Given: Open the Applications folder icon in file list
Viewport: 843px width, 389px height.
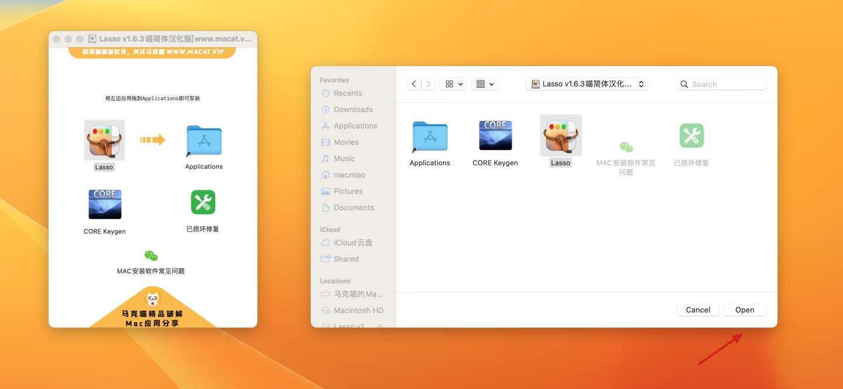Looking at the screenshot, I should [x=430, y=135].
